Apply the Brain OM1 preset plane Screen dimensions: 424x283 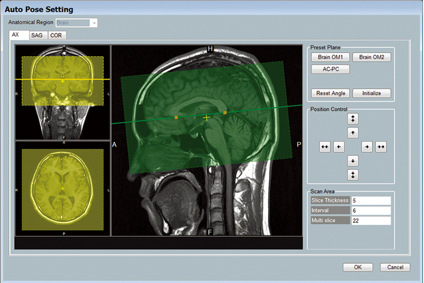point(330,57)
